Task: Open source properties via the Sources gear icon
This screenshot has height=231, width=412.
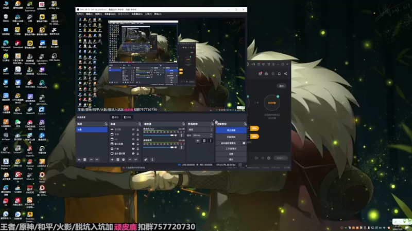Action: [x=123, y=160]
